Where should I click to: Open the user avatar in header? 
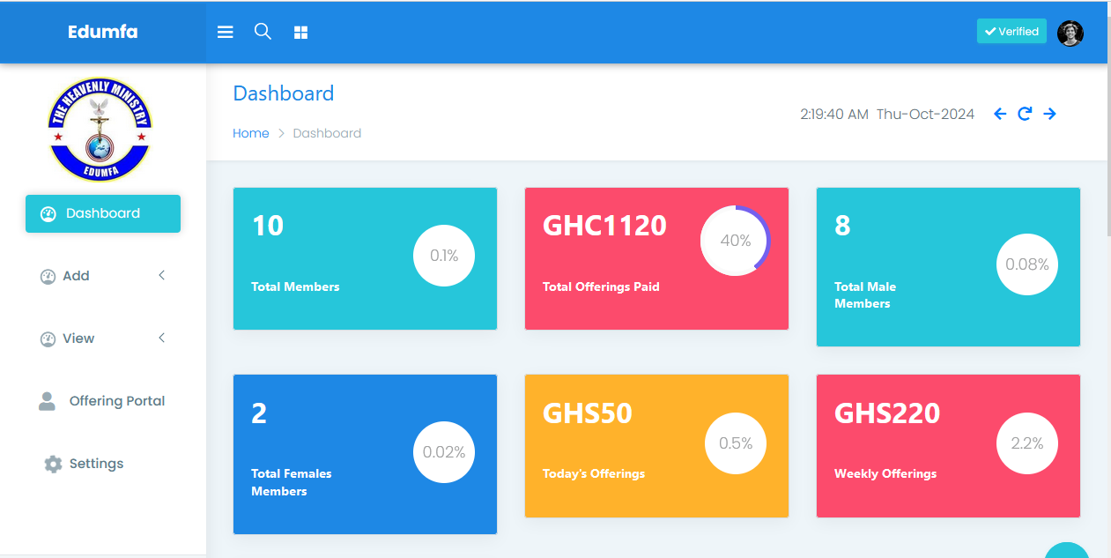pos(1070,33)
